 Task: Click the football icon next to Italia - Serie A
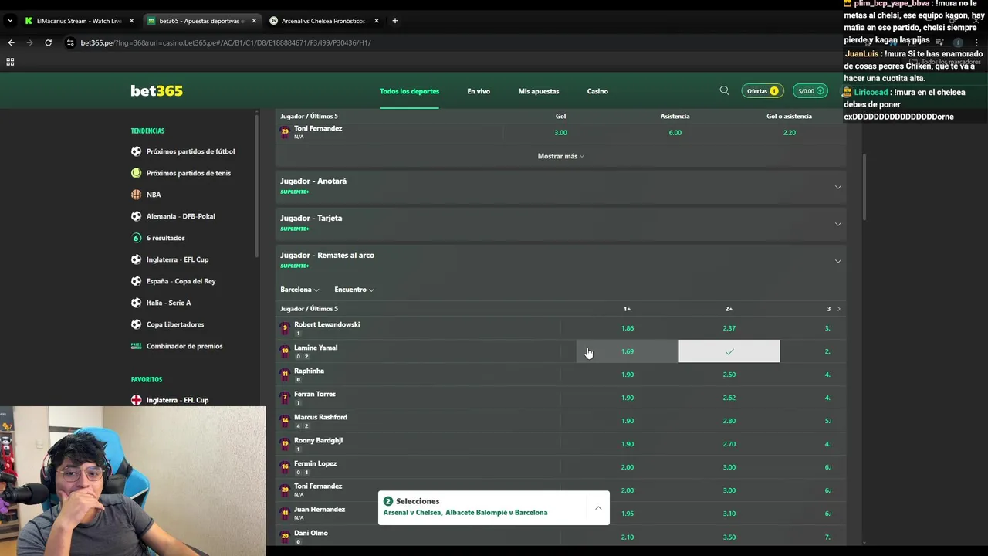[137, 303]
